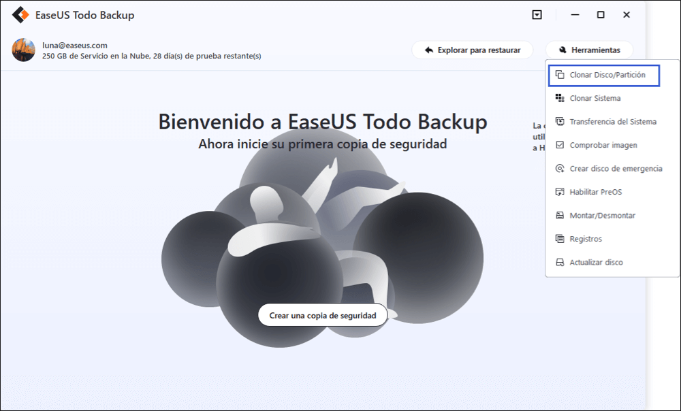Open Registros from tools menu

(612, 239)
